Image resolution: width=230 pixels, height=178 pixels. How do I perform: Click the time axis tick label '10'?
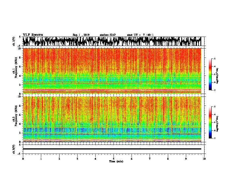pyautogui.click(x=204, y=159)
